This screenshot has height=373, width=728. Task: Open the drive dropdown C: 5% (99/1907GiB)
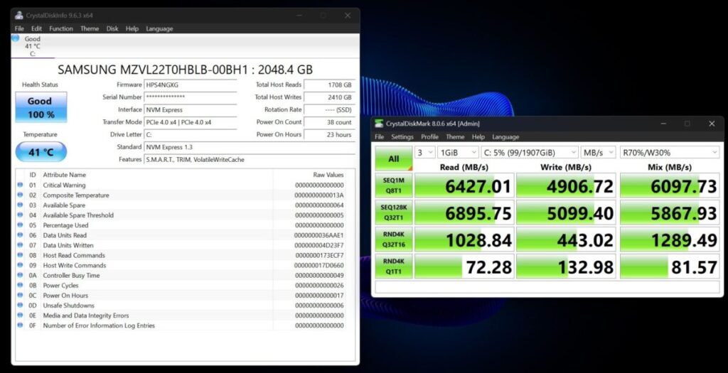pos(529,152)
